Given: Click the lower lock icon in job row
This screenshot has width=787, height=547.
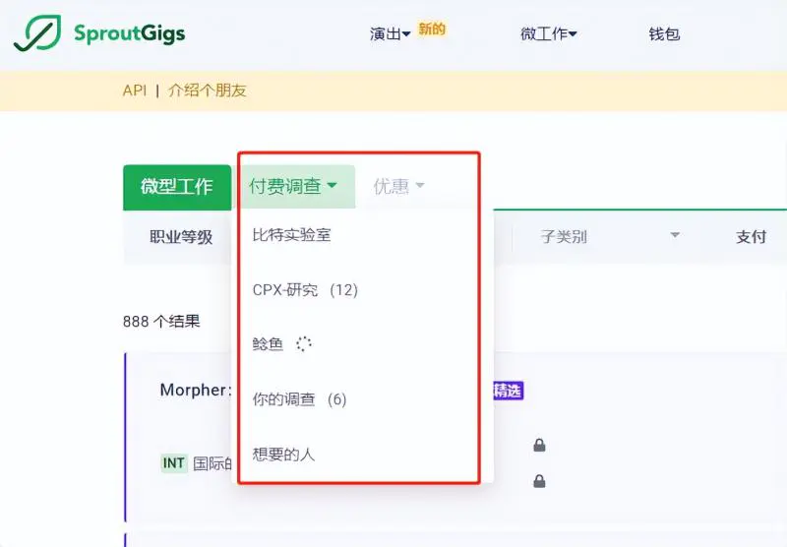Looking at the screenshot, I should click(x=539, y=481).
